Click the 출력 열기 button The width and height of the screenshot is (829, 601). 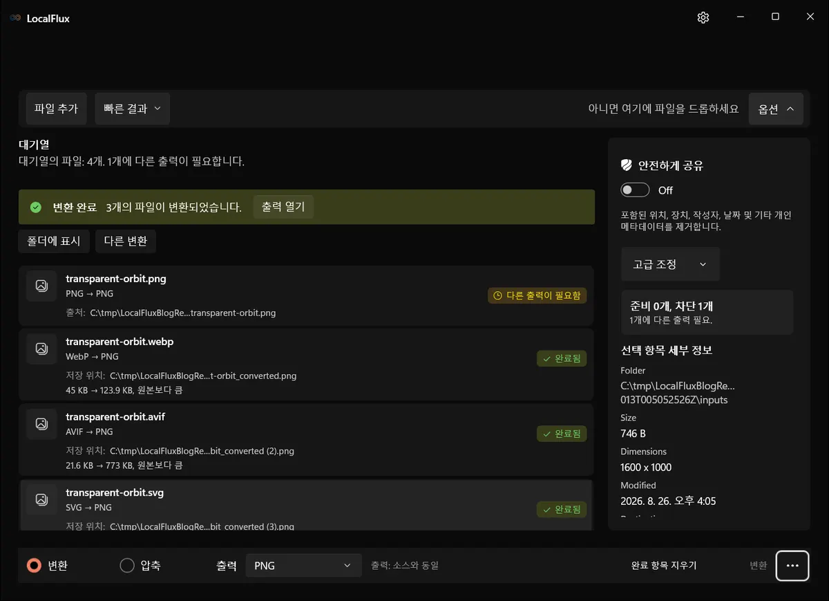click(284, 207)
